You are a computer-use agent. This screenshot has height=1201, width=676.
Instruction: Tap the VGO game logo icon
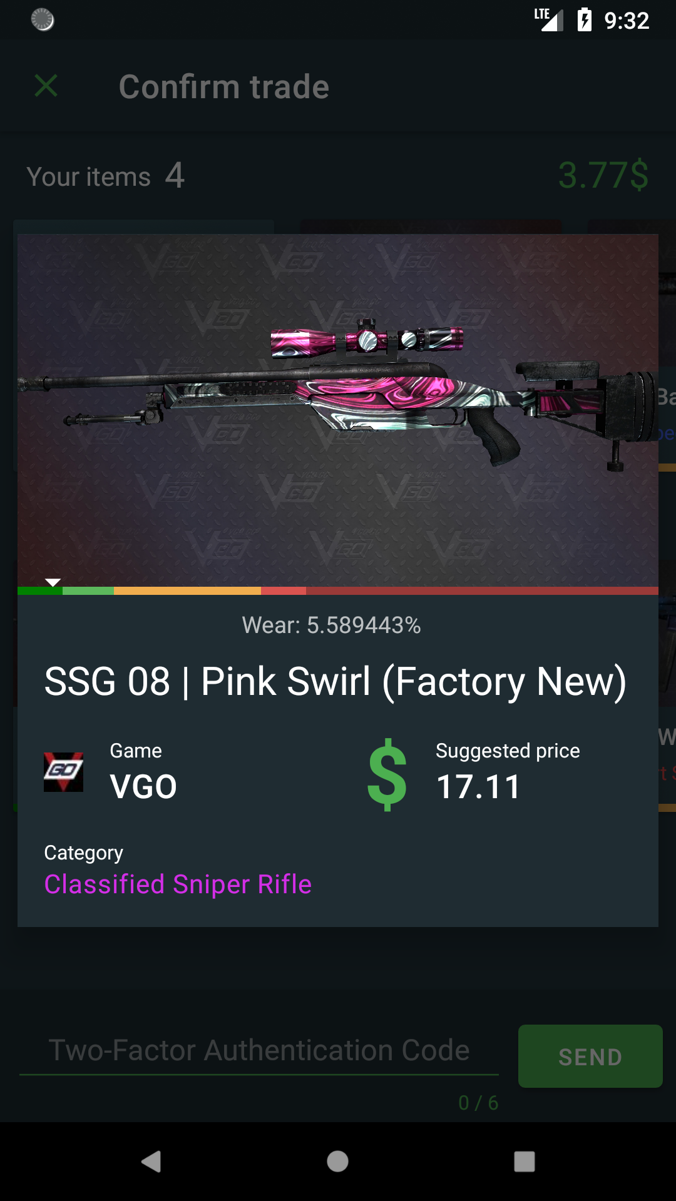[63, 772]
